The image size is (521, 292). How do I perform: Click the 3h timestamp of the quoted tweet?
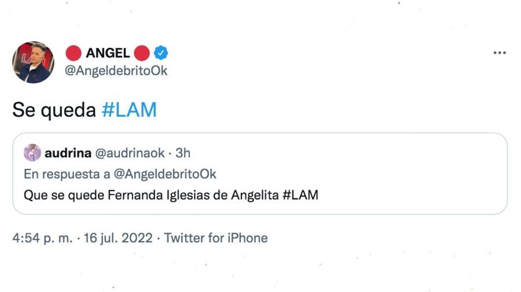(x=181, y=153)
